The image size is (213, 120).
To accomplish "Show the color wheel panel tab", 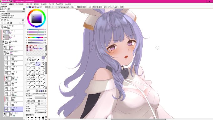I will coord(28,7).
